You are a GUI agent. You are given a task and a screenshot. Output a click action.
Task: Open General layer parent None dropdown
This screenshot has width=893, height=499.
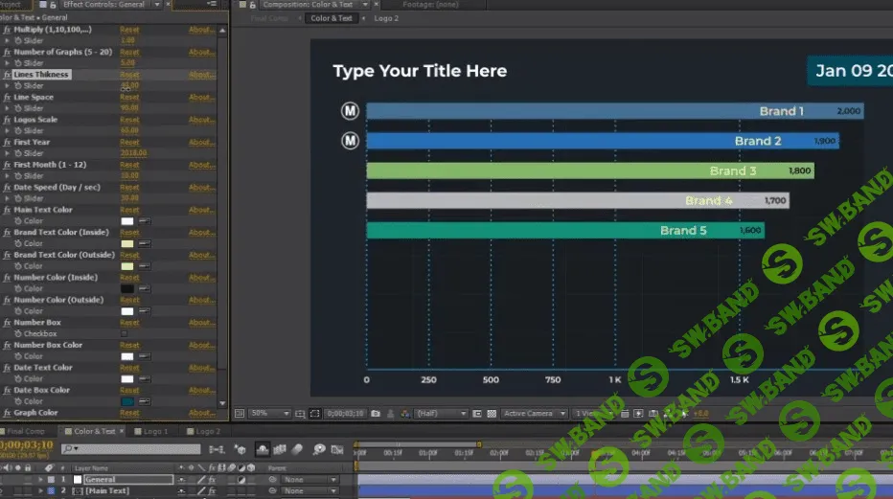[309, 480]
